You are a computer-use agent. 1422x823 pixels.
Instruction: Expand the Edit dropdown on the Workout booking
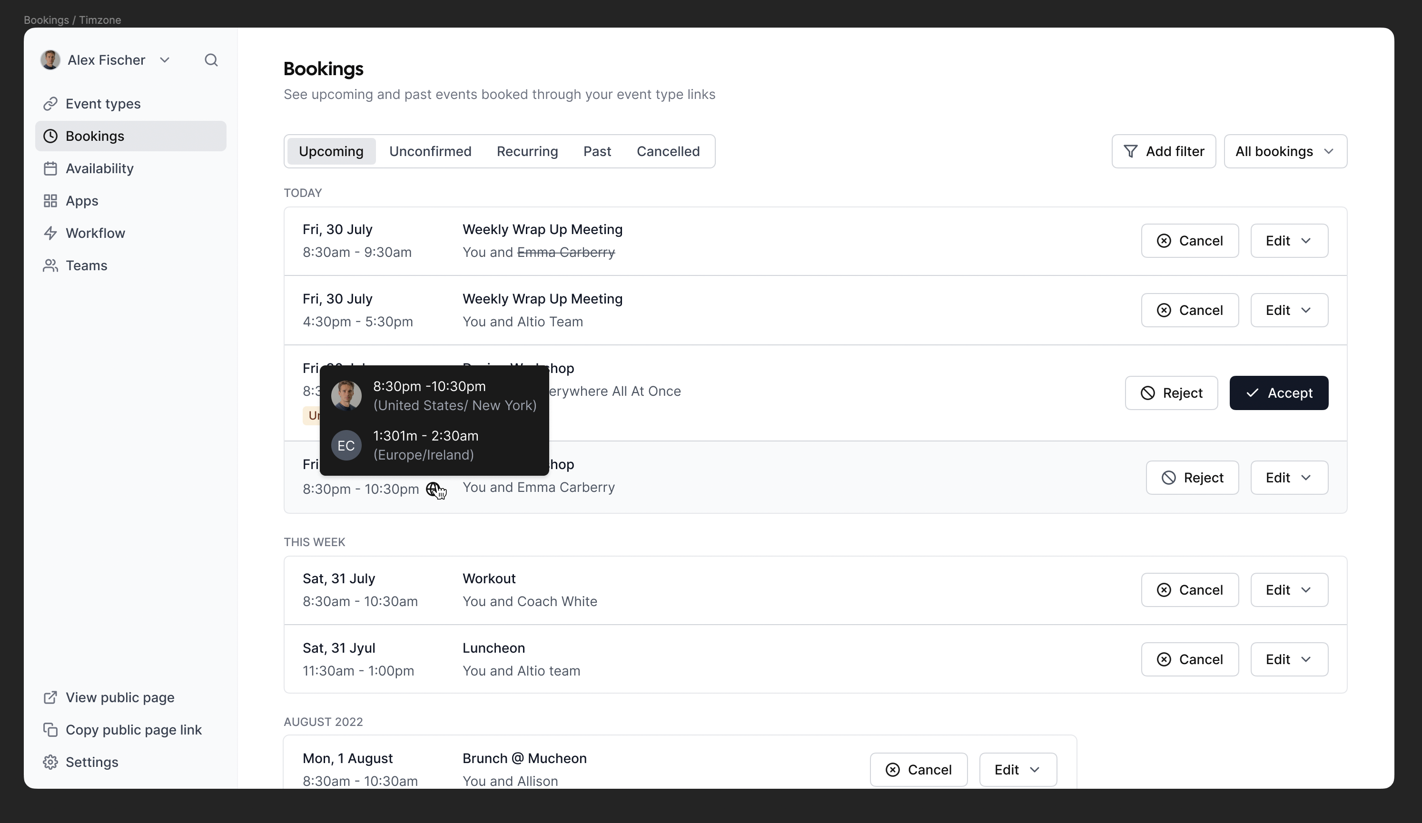tap(1289, 589)
